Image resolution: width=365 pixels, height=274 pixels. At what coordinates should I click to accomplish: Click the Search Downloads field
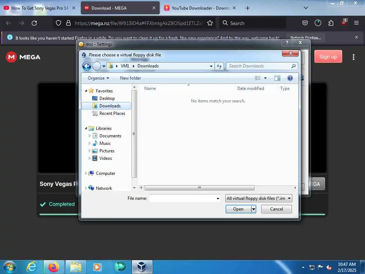(x=262, y=66)
